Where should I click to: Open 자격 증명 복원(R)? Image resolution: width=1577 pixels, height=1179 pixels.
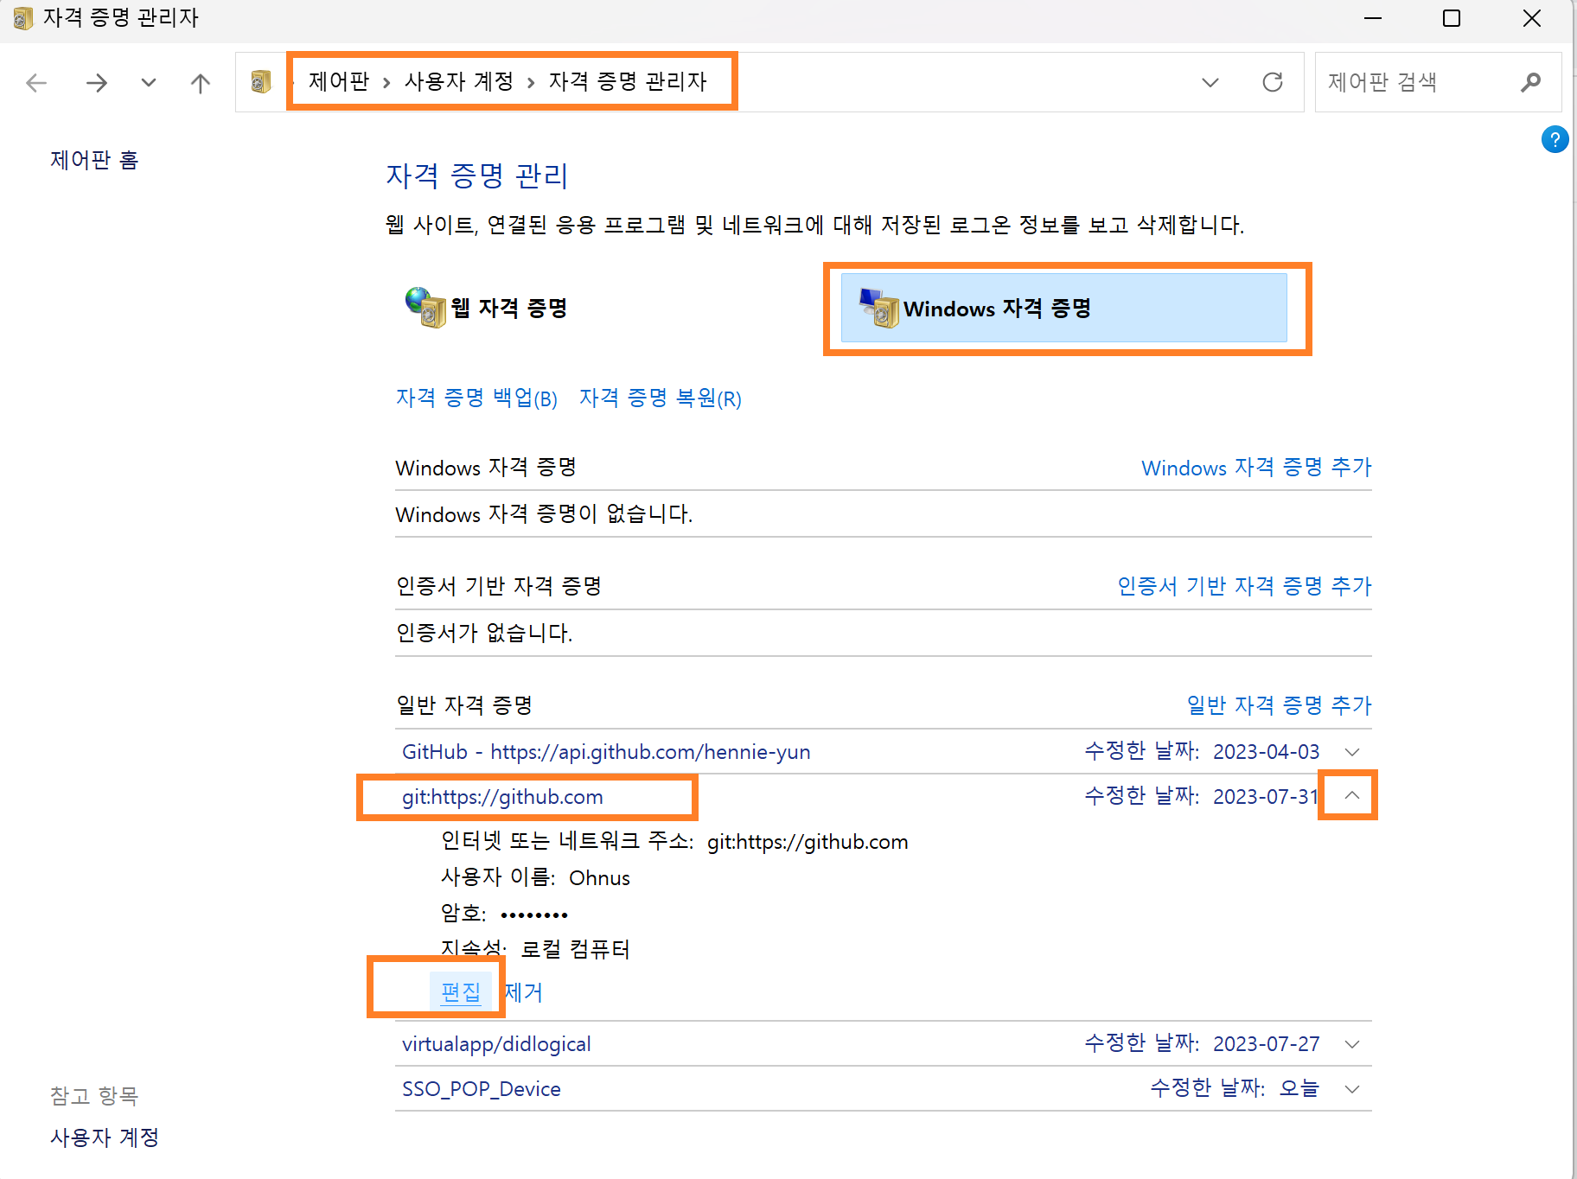coord(661,398)
